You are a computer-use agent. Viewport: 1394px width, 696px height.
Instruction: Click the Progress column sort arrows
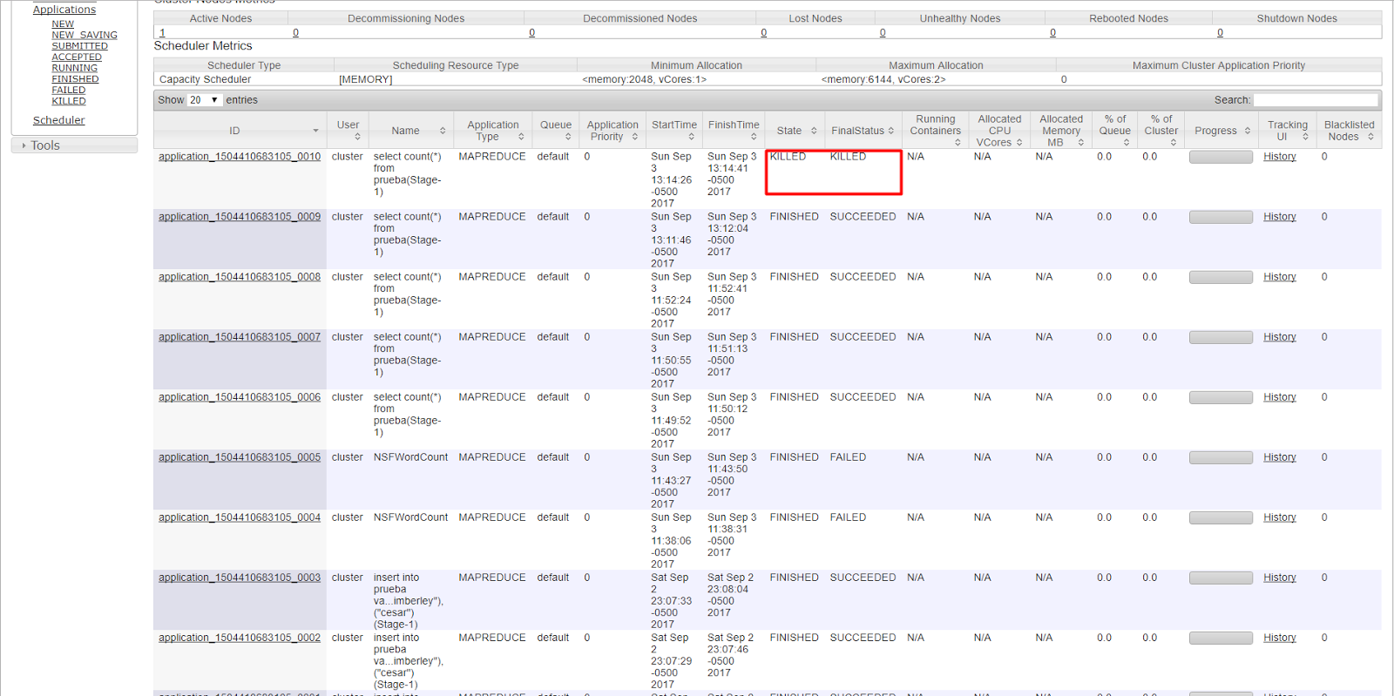point(1248,131)
